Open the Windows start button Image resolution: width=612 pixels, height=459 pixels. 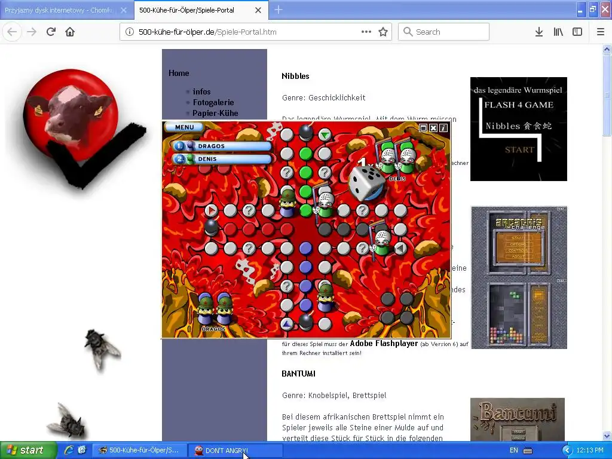(28, 450)
